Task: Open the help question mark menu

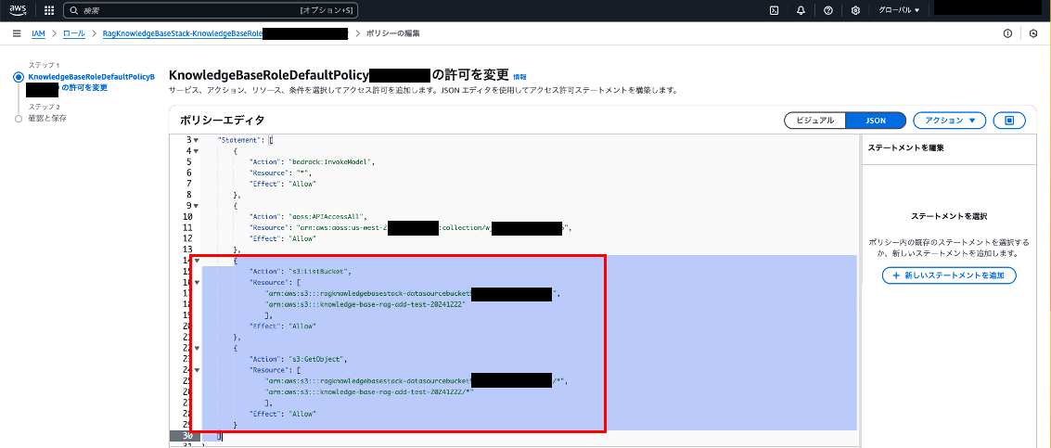Action: click(x=827, y=11)
